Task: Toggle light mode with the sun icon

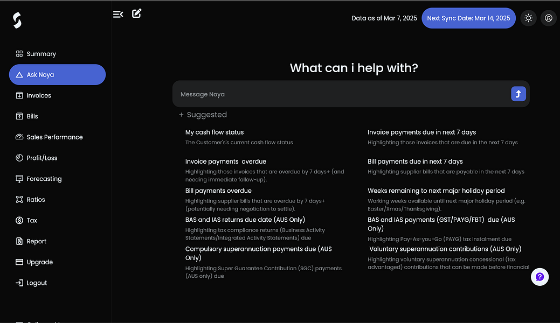Action: pyautogui.click(x=528, y=18)
